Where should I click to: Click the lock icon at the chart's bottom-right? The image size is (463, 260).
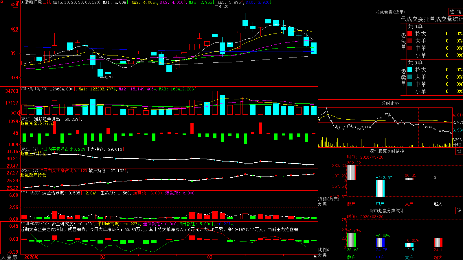click(x=315, y=257)
